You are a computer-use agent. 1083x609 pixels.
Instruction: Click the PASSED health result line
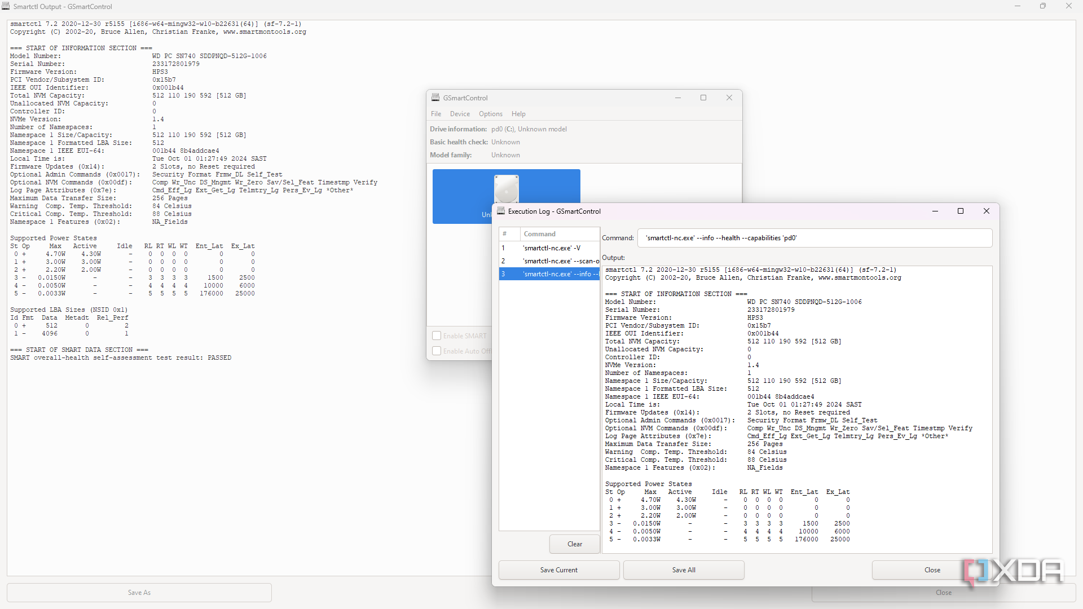[121, 358]
